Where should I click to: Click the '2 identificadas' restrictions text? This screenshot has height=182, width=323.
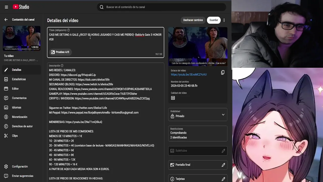[x=179, y=138]
